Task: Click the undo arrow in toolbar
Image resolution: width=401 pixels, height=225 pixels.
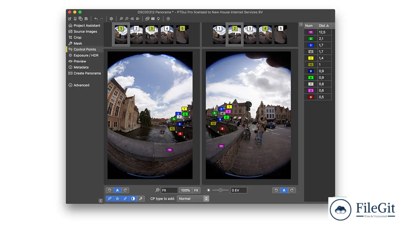Action: pos(96,19)
